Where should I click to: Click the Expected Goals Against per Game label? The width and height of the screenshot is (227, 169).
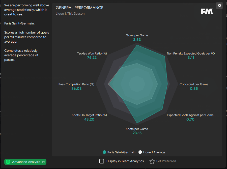point(190,115)
